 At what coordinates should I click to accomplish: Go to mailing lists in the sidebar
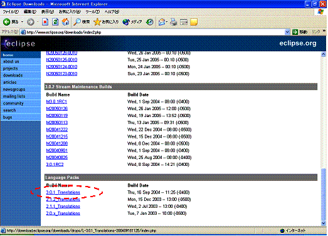(21, 96)
